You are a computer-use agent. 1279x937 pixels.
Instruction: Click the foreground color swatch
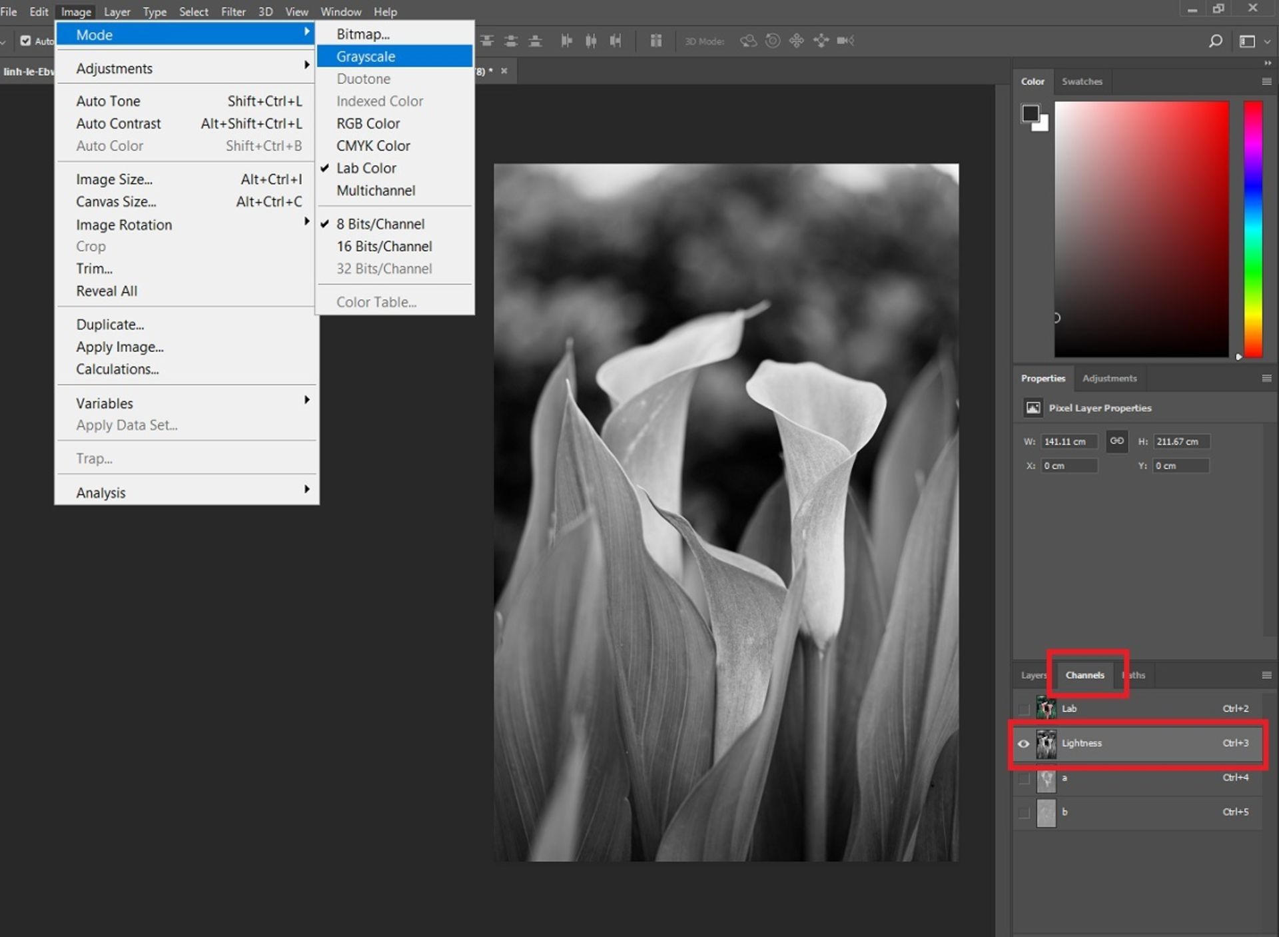pos(1030,113)
